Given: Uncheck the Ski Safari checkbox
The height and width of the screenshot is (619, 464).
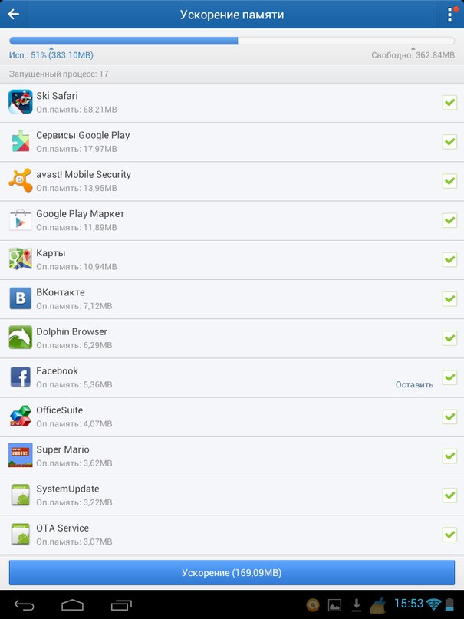Looking at the screenshot, I should 449,102.
